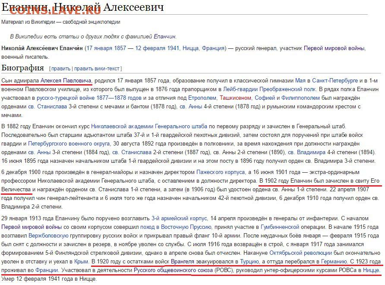
Task: Open the 'Германию' link
Action: [x=334, y=262]
